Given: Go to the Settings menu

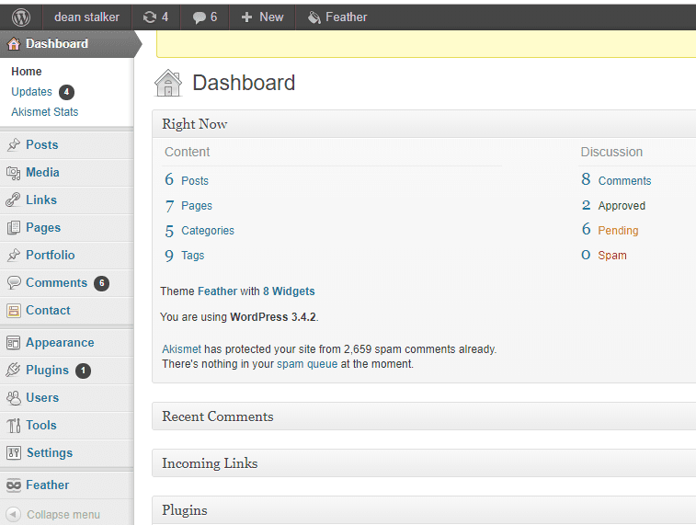Looking at the screenshot, I should coord(50,452).
